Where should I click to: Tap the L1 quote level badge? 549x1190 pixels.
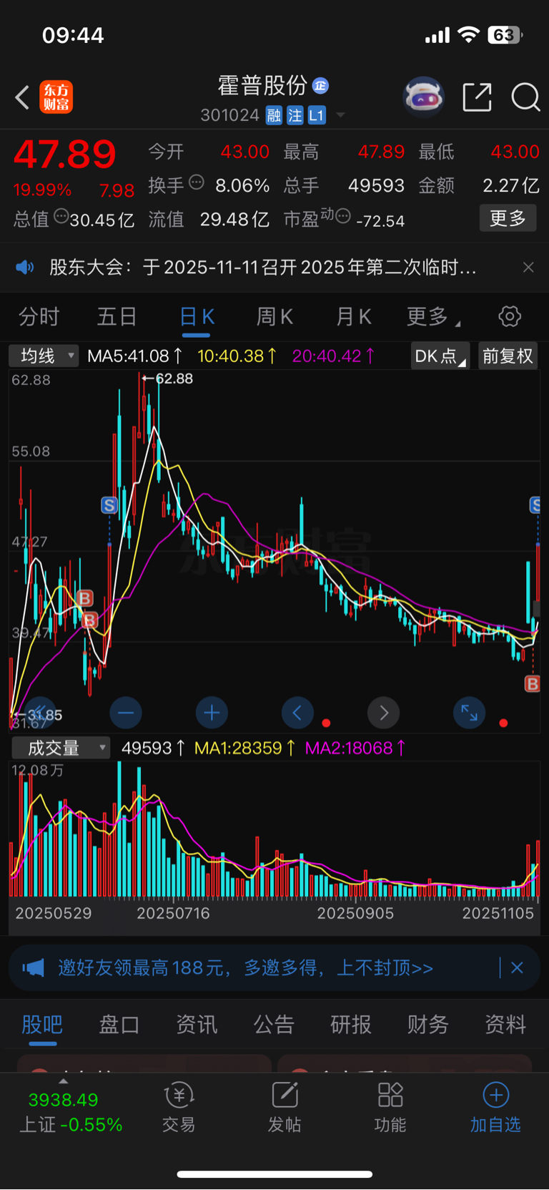click(317, 115)
